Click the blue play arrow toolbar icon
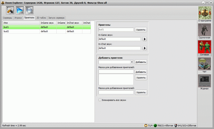 (x=20, y=10)
